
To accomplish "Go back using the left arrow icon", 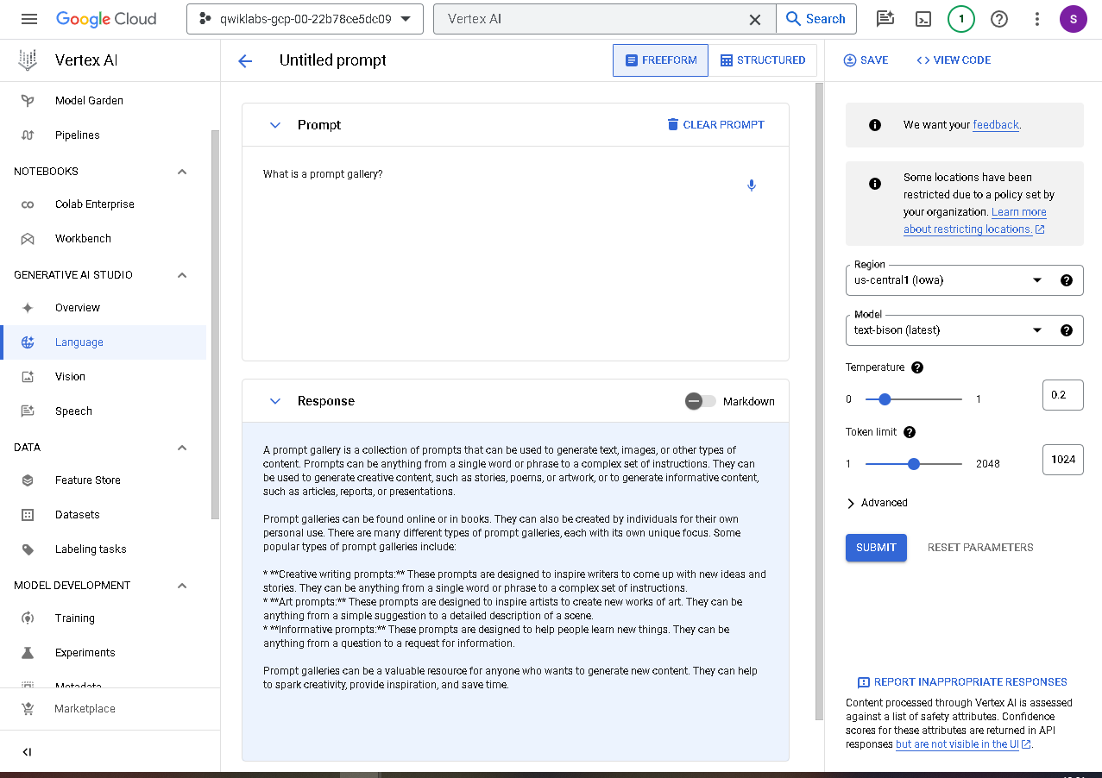I will tap(245, 60).
